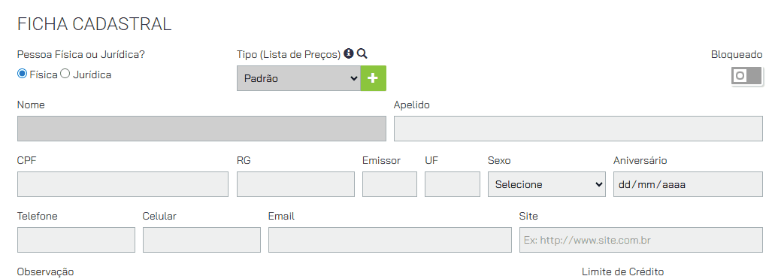
Task: Click the UF input box
Action: tap(453, 184)
